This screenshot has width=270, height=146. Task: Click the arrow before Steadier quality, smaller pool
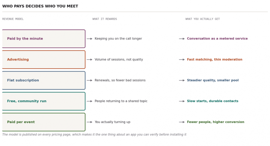pyautogui.click(x=182, y=80)
